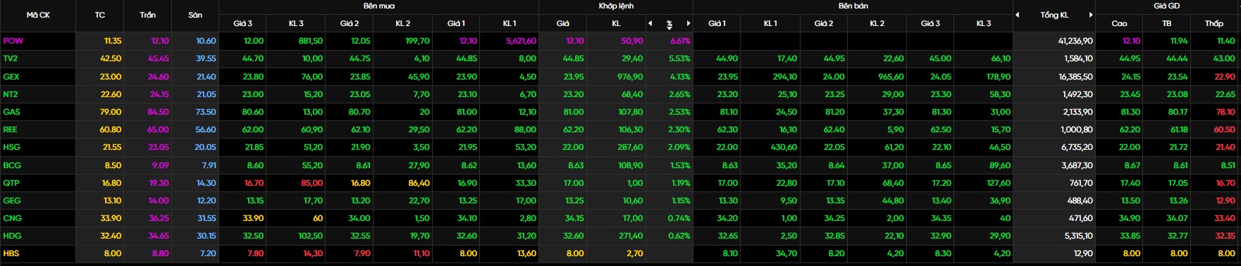Click the right arrow next to Tổng KL
The width and height of the screenshot is (1241, 266).
1091,15
